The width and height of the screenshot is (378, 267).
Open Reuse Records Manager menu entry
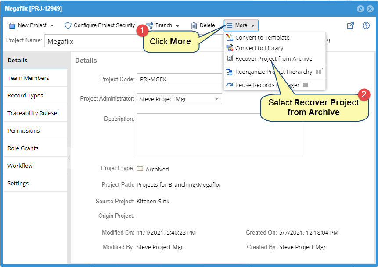tap(274, 85)
